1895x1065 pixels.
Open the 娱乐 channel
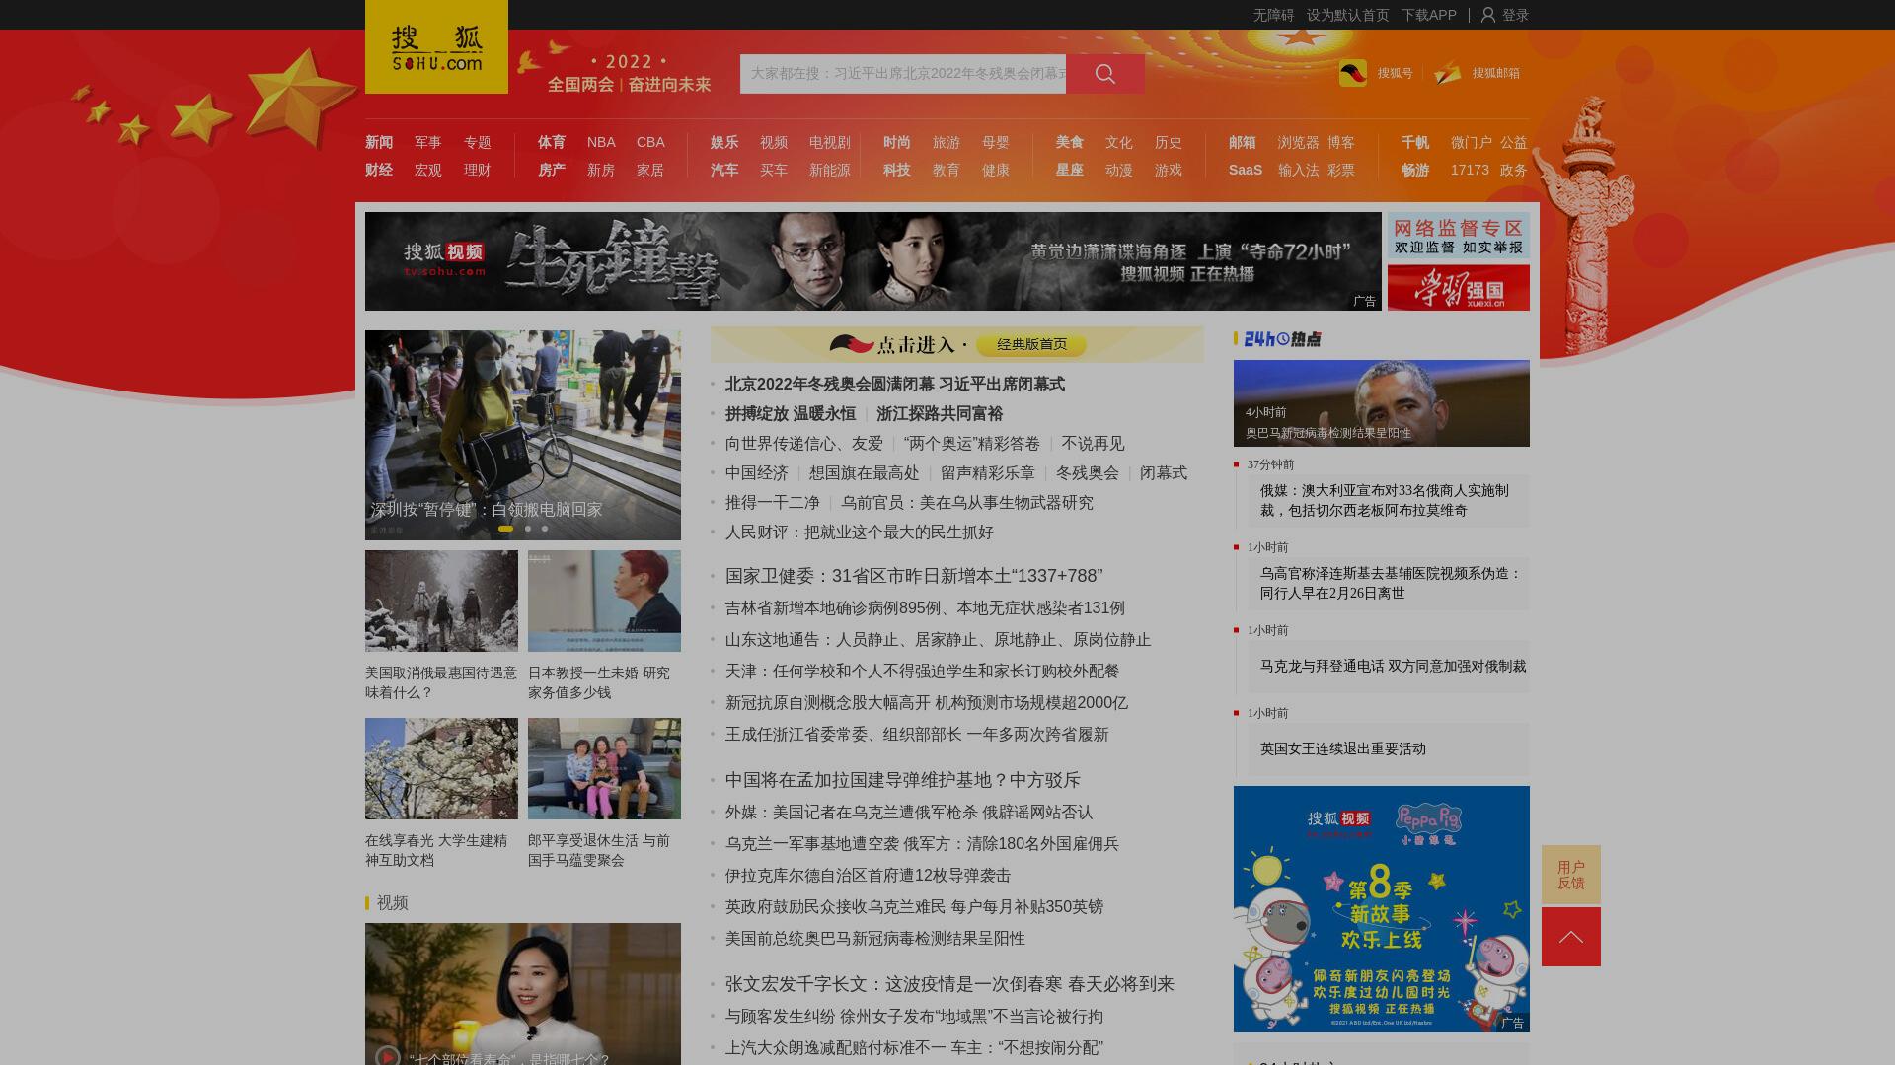(x=724, y=142)
